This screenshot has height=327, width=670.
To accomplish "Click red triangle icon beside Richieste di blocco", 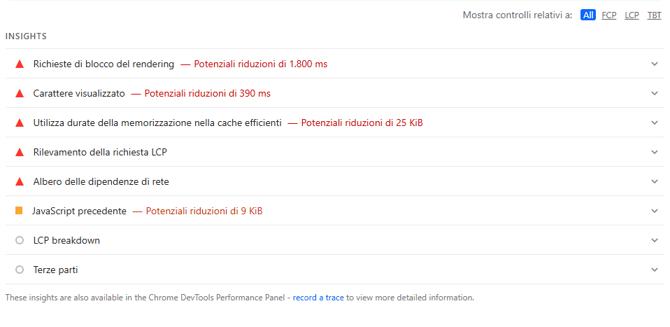I will (x=20, y=64).
